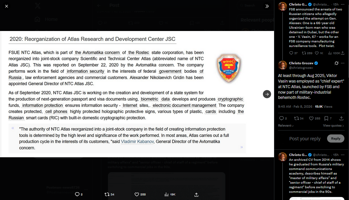Open view analytics icon showing 19K

[x=170, y=194]
